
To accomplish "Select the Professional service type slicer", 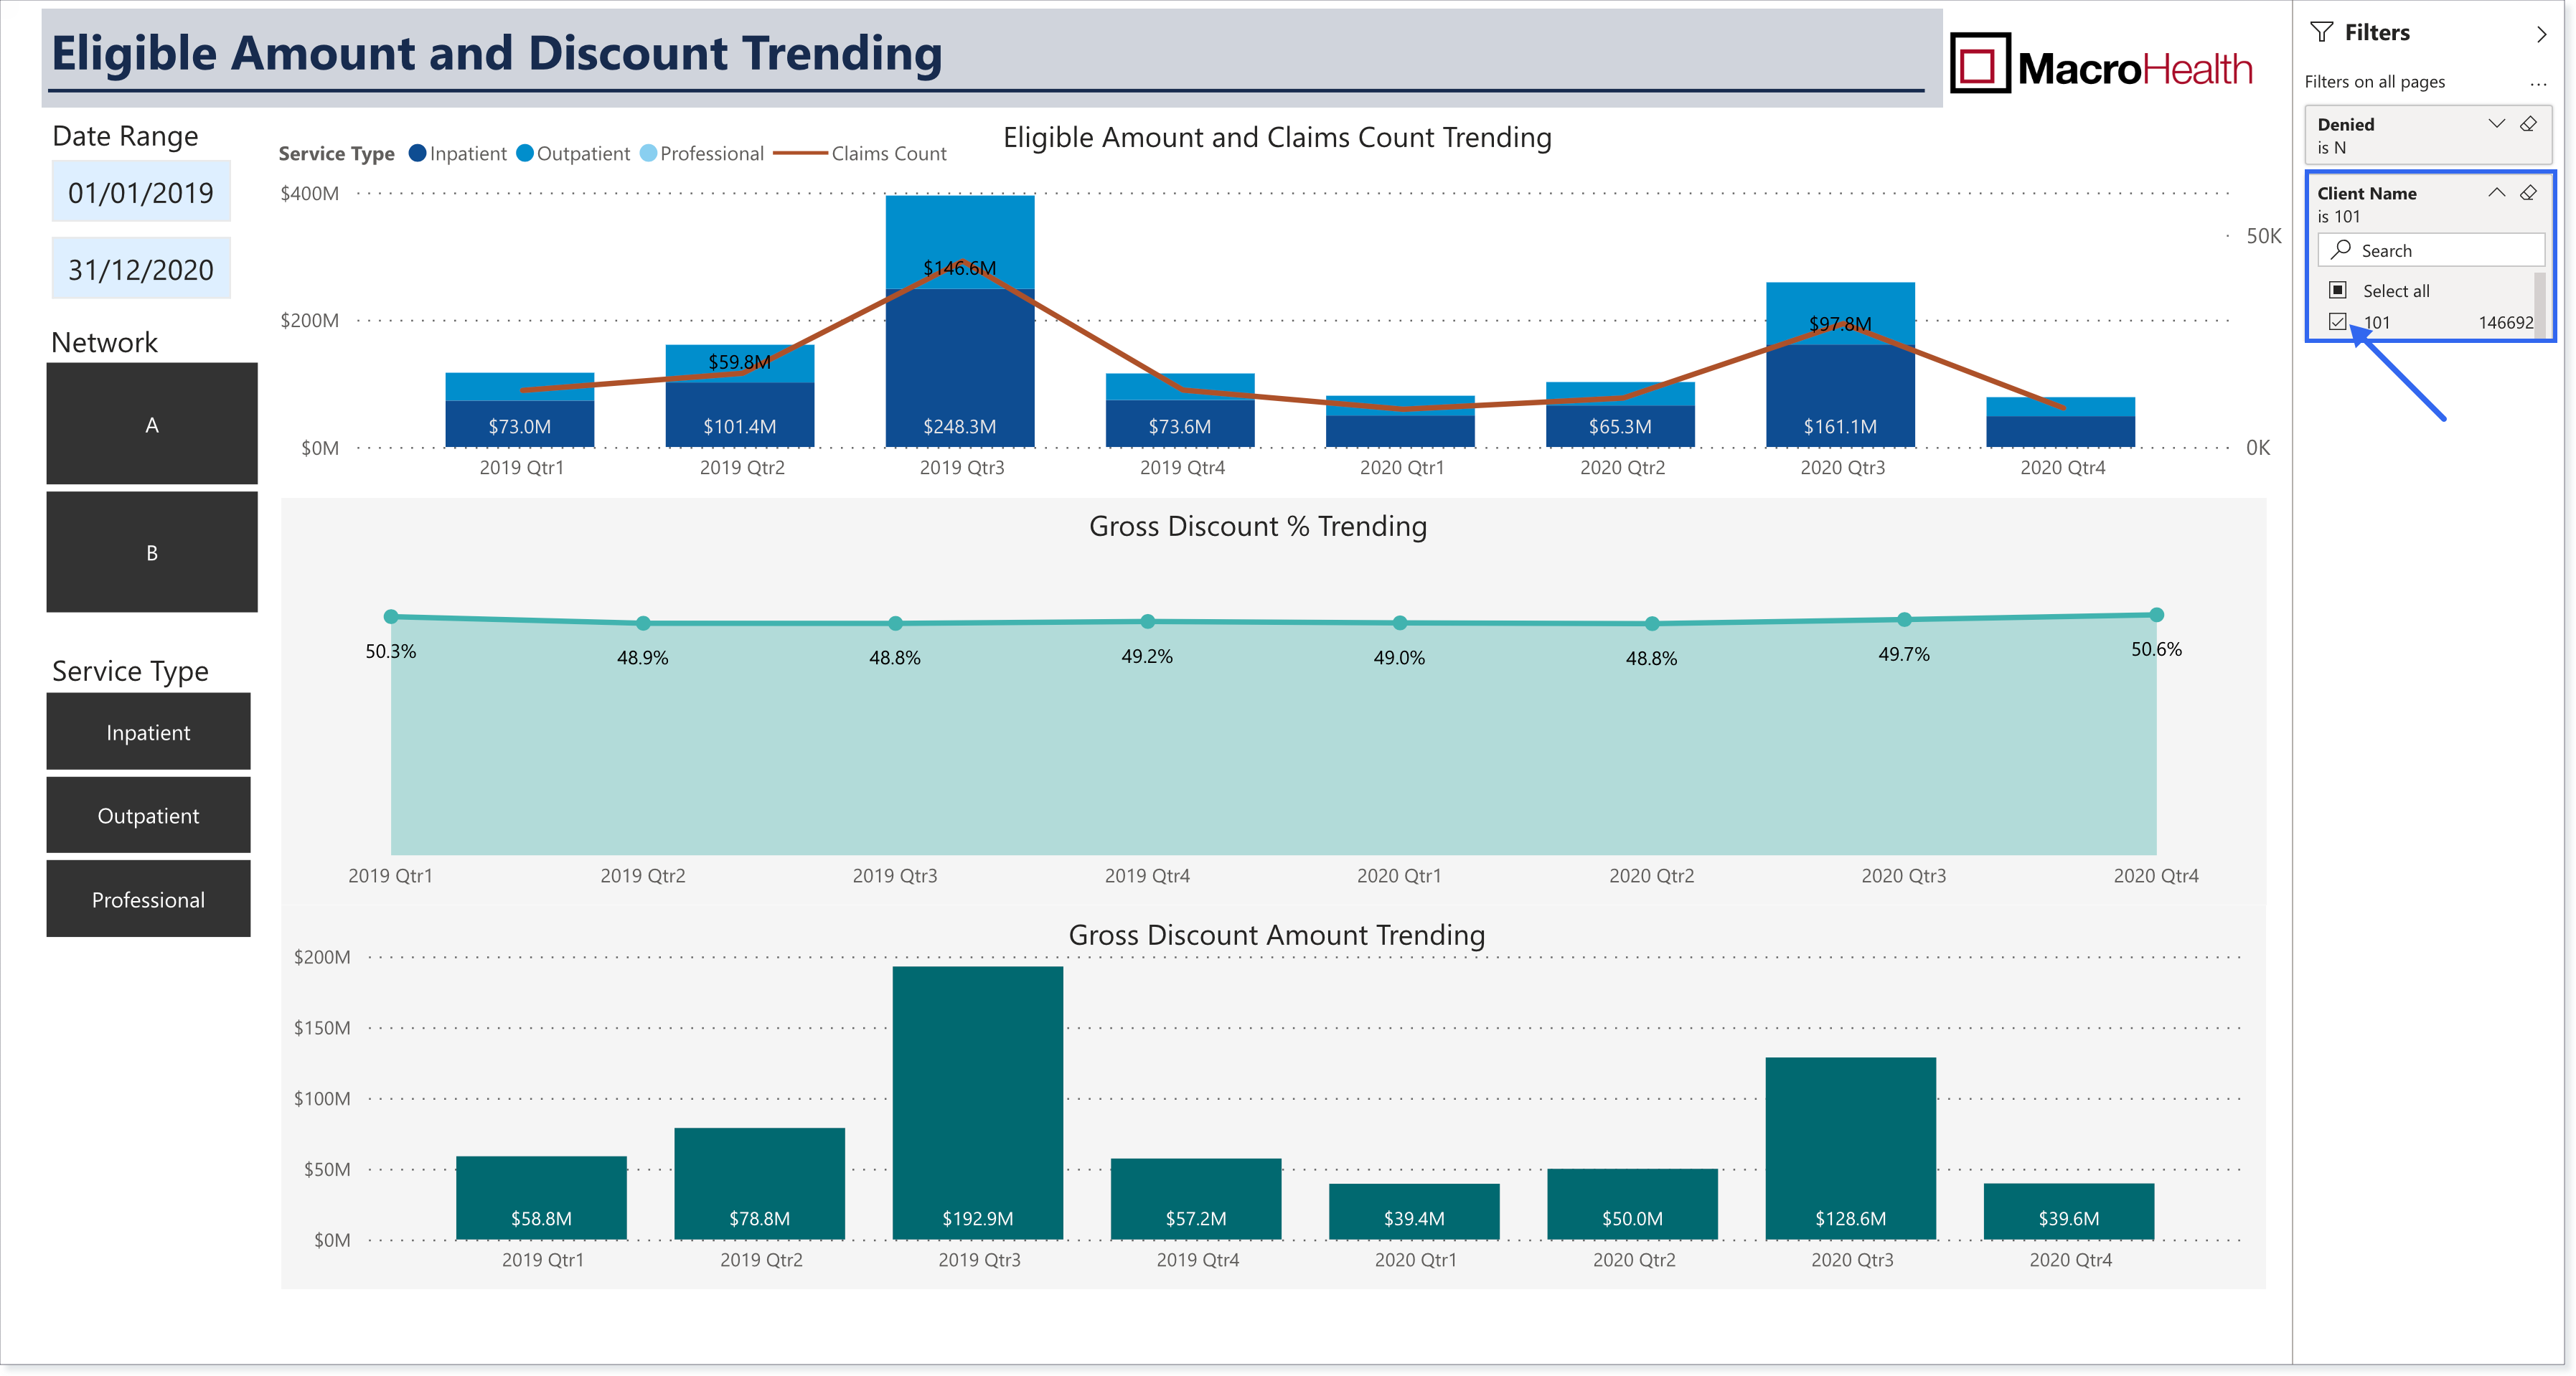I will click(x=148, y=899).
